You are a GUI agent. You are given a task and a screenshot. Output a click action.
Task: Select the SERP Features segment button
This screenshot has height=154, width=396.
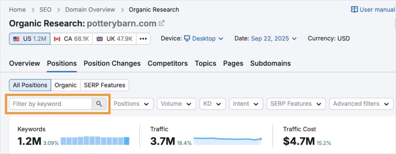pyautogui.click(x=104, y=85)
